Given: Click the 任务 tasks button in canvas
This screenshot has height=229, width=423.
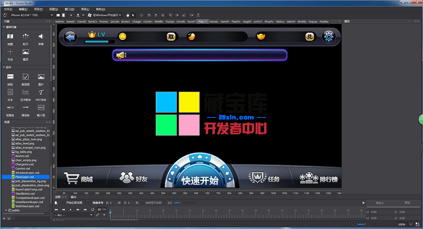Looking at the screenshot, I should 264,178.
